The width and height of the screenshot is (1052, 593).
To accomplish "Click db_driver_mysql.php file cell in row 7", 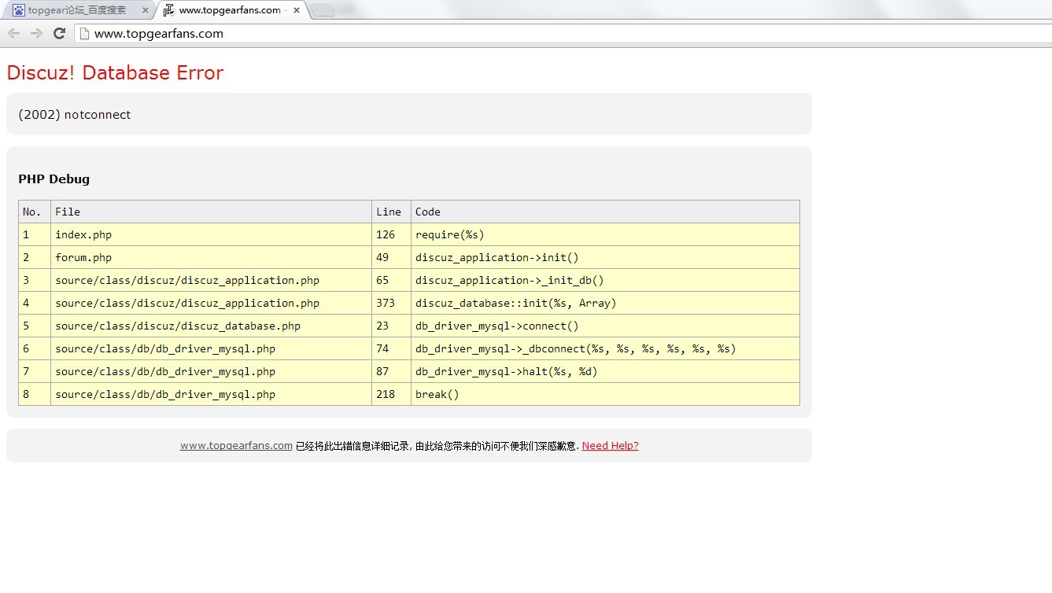I will tap(211, 371).
